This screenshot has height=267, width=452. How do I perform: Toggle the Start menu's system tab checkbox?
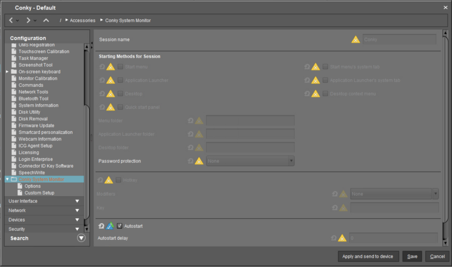tap(325, 67)
